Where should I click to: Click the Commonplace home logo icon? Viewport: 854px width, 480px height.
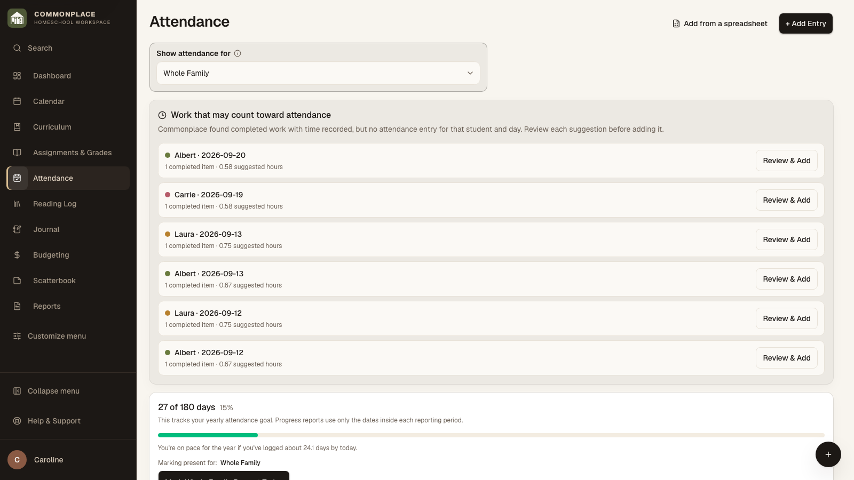17,18
